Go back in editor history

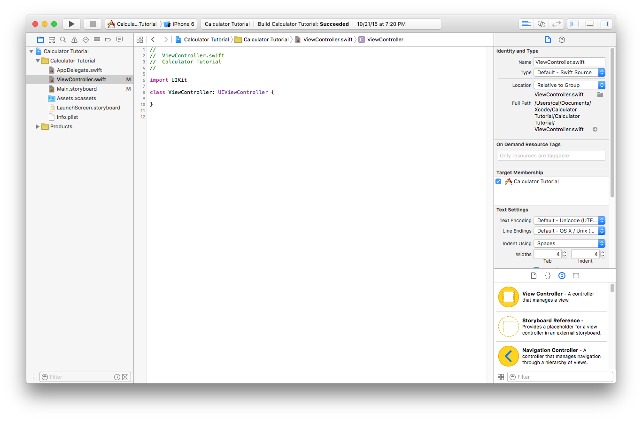click(x=153, y=39)
